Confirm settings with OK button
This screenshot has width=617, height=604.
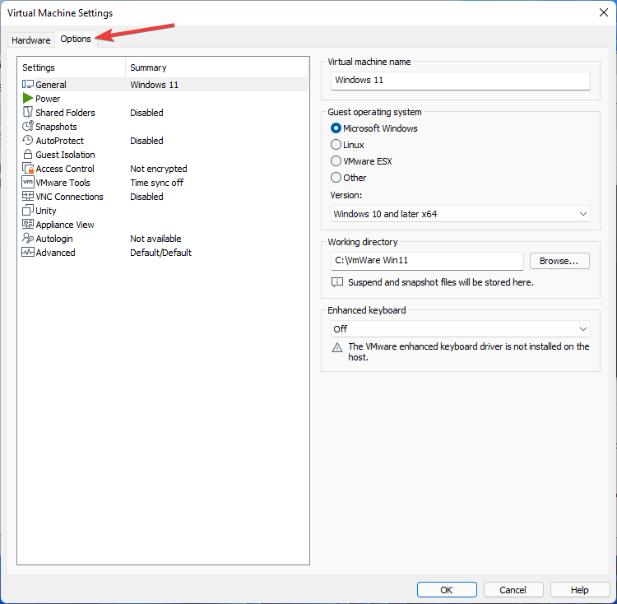447,590
